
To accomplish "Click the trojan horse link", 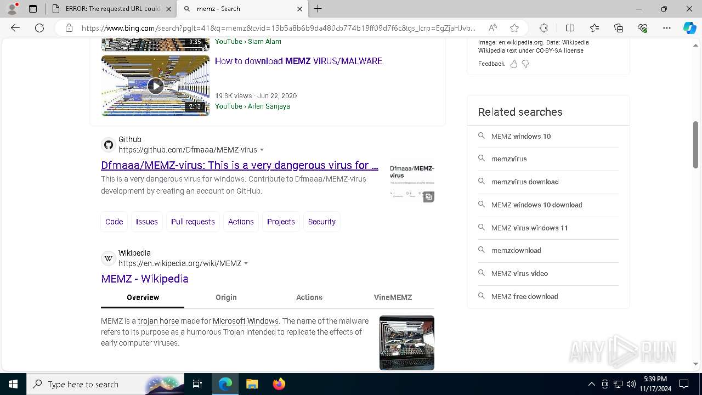I will click(158, 321).
